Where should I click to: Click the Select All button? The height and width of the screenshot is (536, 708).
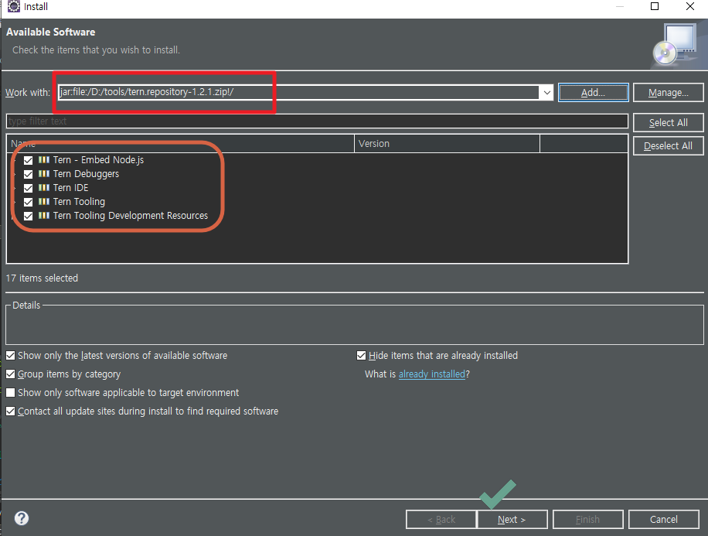[x=669, y=122]
